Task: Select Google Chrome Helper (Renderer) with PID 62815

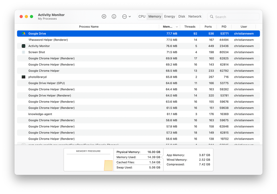Action: click(x=138, y=133)
